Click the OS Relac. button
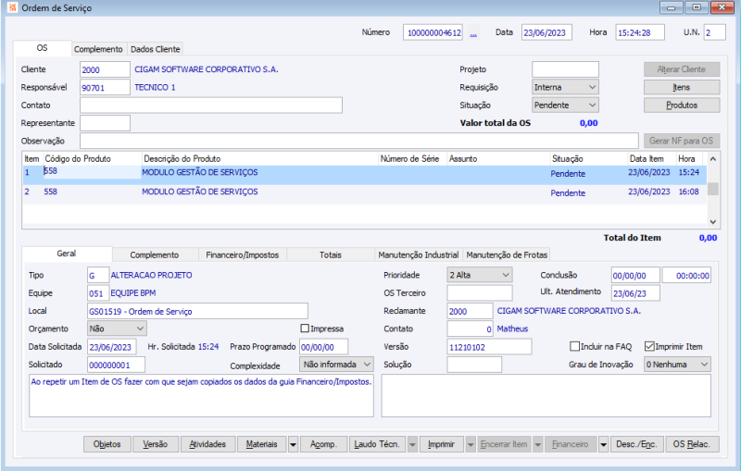This screenshot has width=741, height=471. pyautogui.click(x=692, y=444)
